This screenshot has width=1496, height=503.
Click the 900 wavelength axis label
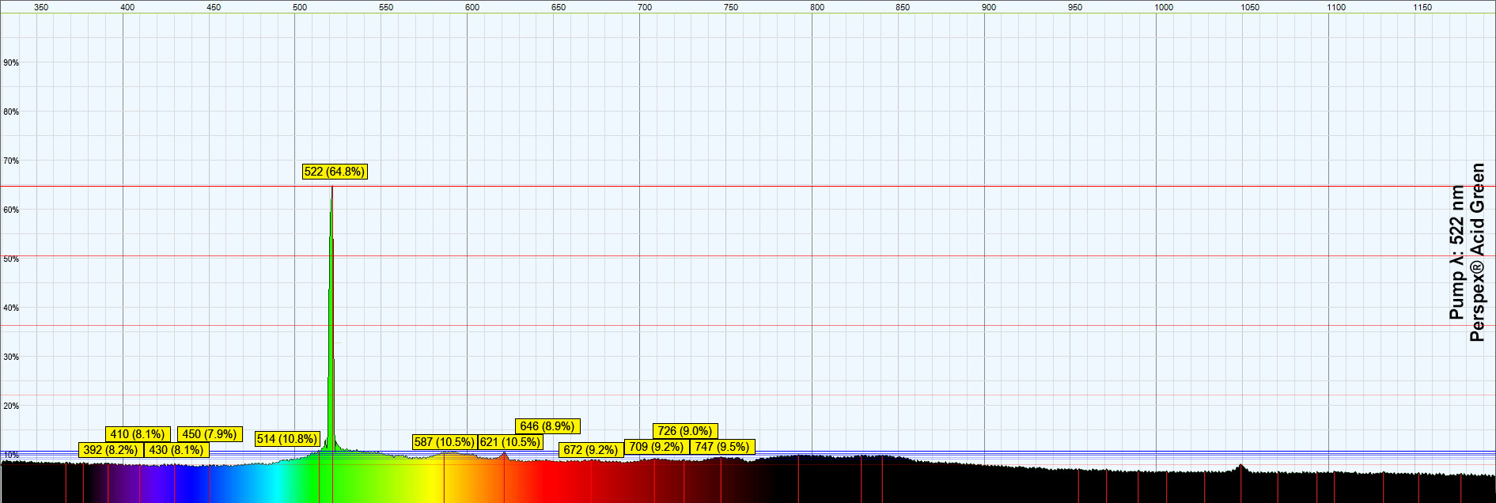point(989,7)
